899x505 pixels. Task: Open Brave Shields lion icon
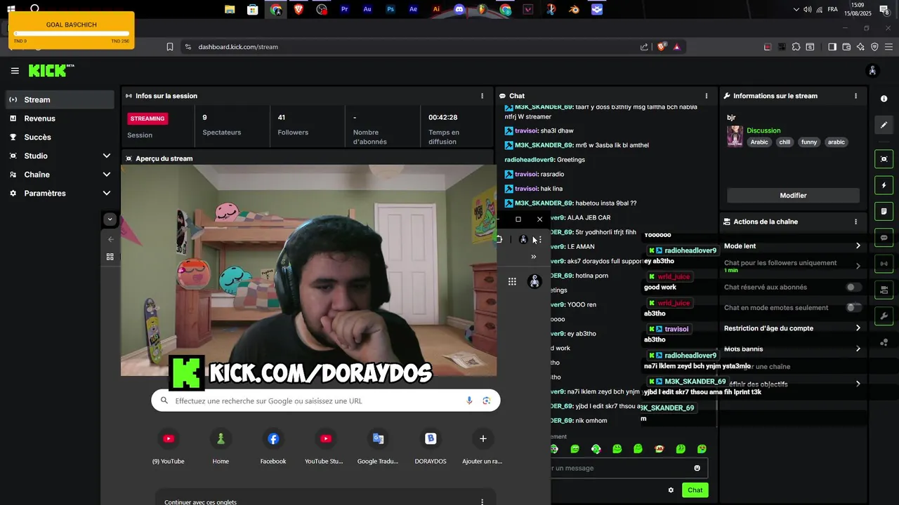point(661,47)
